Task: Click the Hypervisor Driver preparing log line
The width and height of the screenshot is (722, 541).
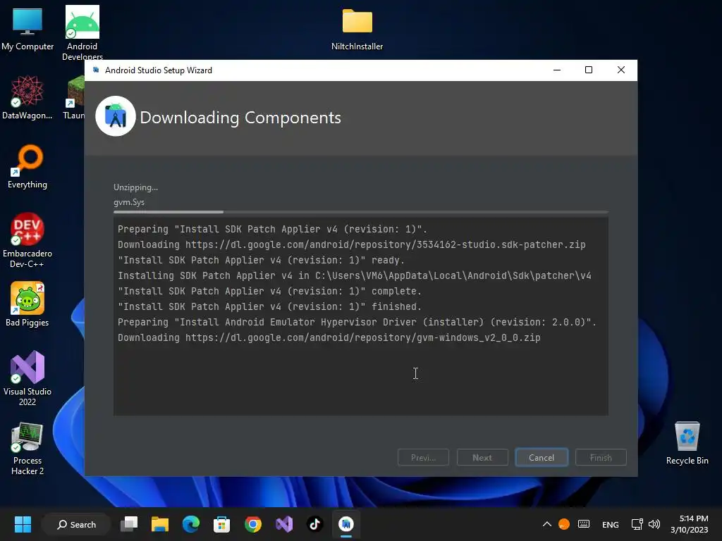Action: point(357,322)
